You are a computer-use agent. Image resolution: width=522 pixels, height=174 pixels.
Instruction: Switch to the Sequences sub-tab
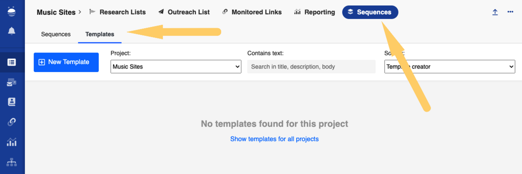coord(56,34)
